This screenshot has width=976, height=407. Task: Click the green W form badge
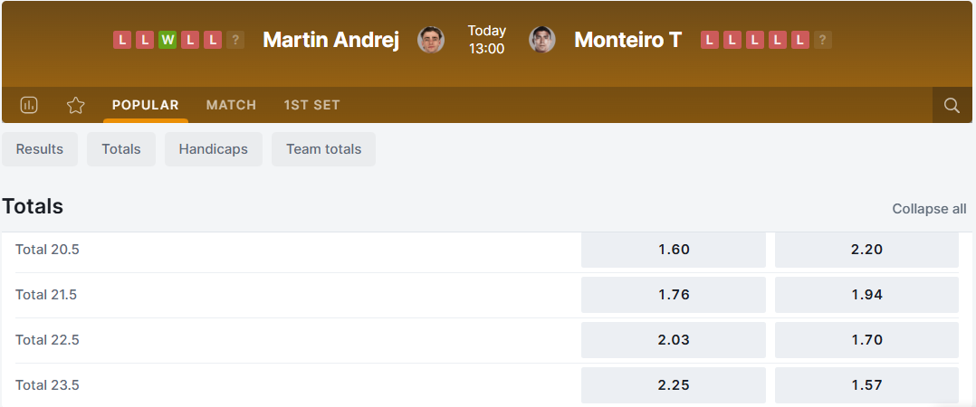click(167, 40)
